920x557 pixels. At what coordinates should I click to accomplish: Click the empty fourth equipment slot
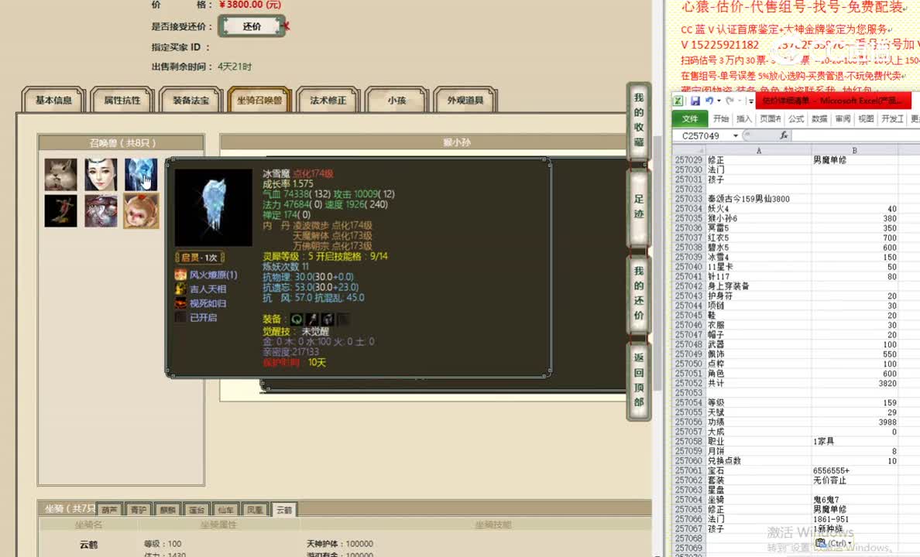tap(343, 319)
